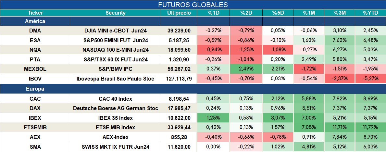
Task: Select the %1D column header
Action: point(213,13)
